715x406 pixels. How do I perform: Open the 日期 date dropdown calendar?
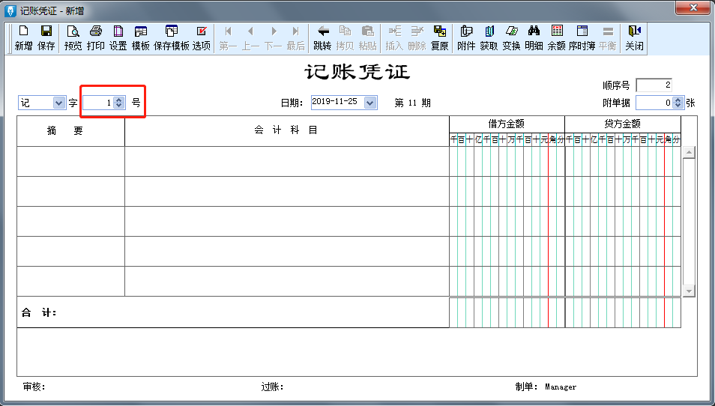click(x=370, y=103)
